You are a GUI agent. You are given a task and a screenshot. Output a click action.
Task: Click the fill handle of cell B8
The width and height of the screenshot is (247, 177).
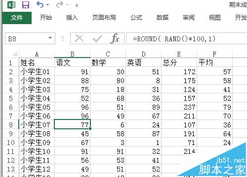90,129
